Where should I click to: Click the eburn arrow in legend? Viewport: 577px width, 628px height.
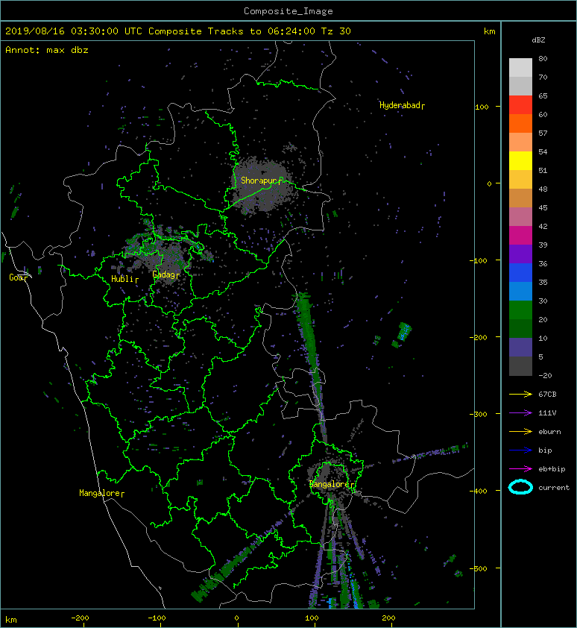point(520,431)
